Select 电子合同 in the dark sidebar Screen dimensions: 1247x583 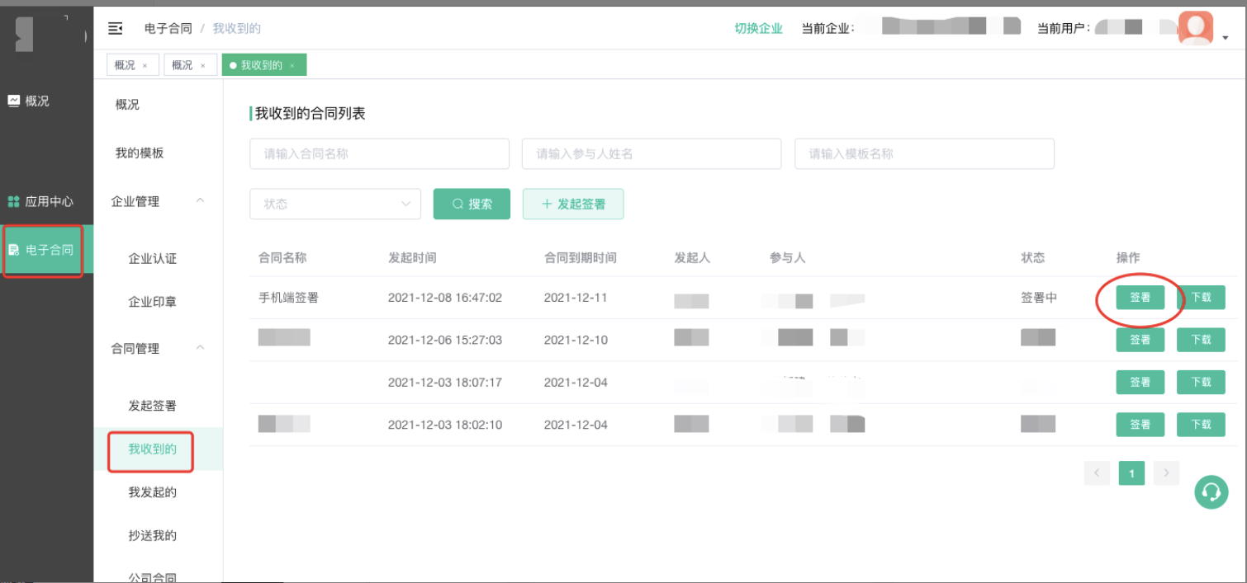pos(43,250)
